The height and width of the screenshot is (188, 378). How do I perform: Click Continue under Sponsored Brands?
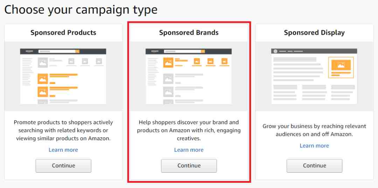coord(189,166)
